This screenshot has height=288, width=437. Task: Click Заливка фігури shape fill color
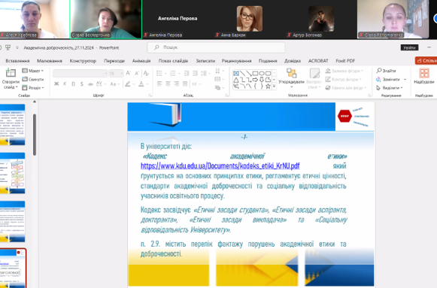tap(344, 71)
